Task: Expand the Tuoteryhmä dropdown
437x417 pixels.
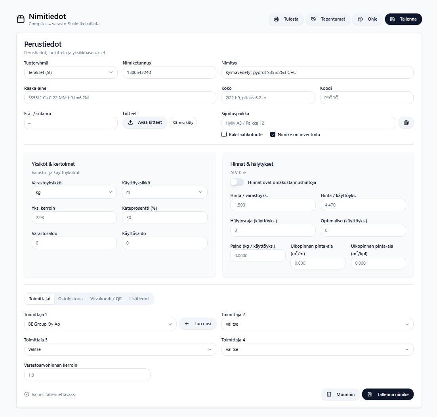Action: tap(71, 72)
